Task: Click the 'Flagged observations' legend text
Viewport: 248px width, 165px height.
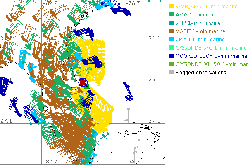Action: point(200,73)
